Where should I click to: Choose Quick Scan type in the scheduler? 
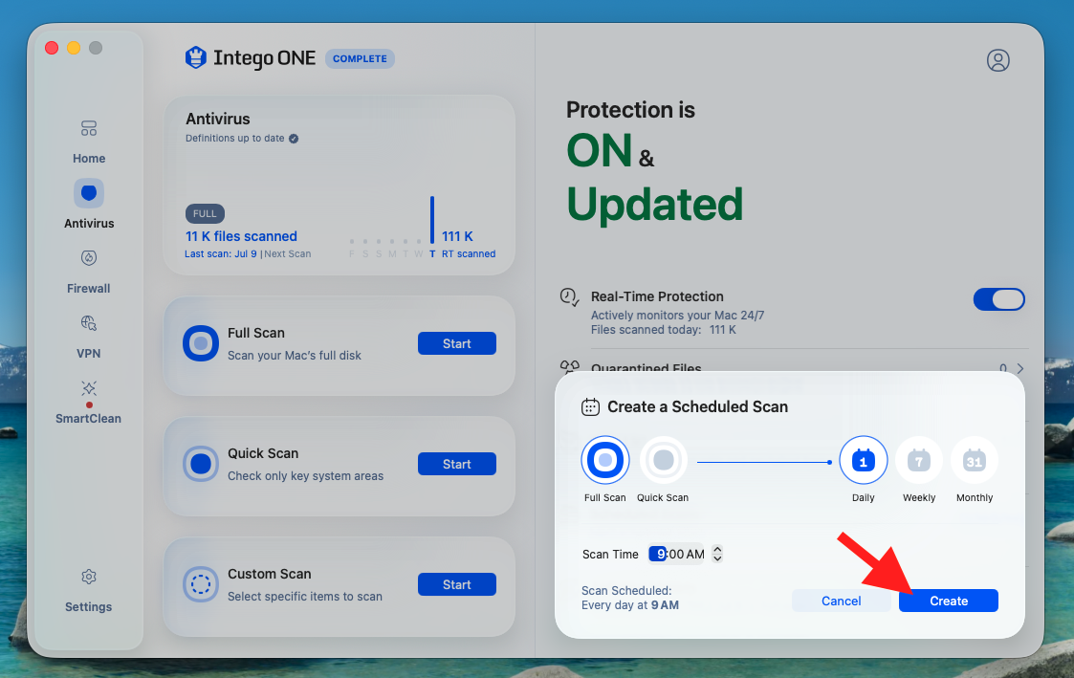[x=663, y=460]
